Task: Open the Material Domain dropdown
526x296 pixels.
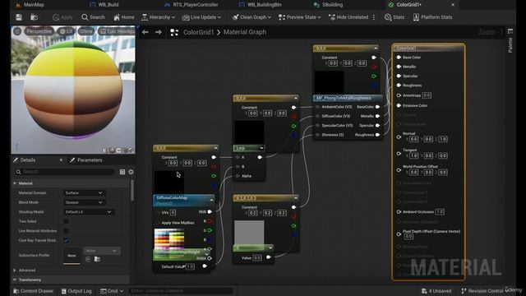Action: 84,193
